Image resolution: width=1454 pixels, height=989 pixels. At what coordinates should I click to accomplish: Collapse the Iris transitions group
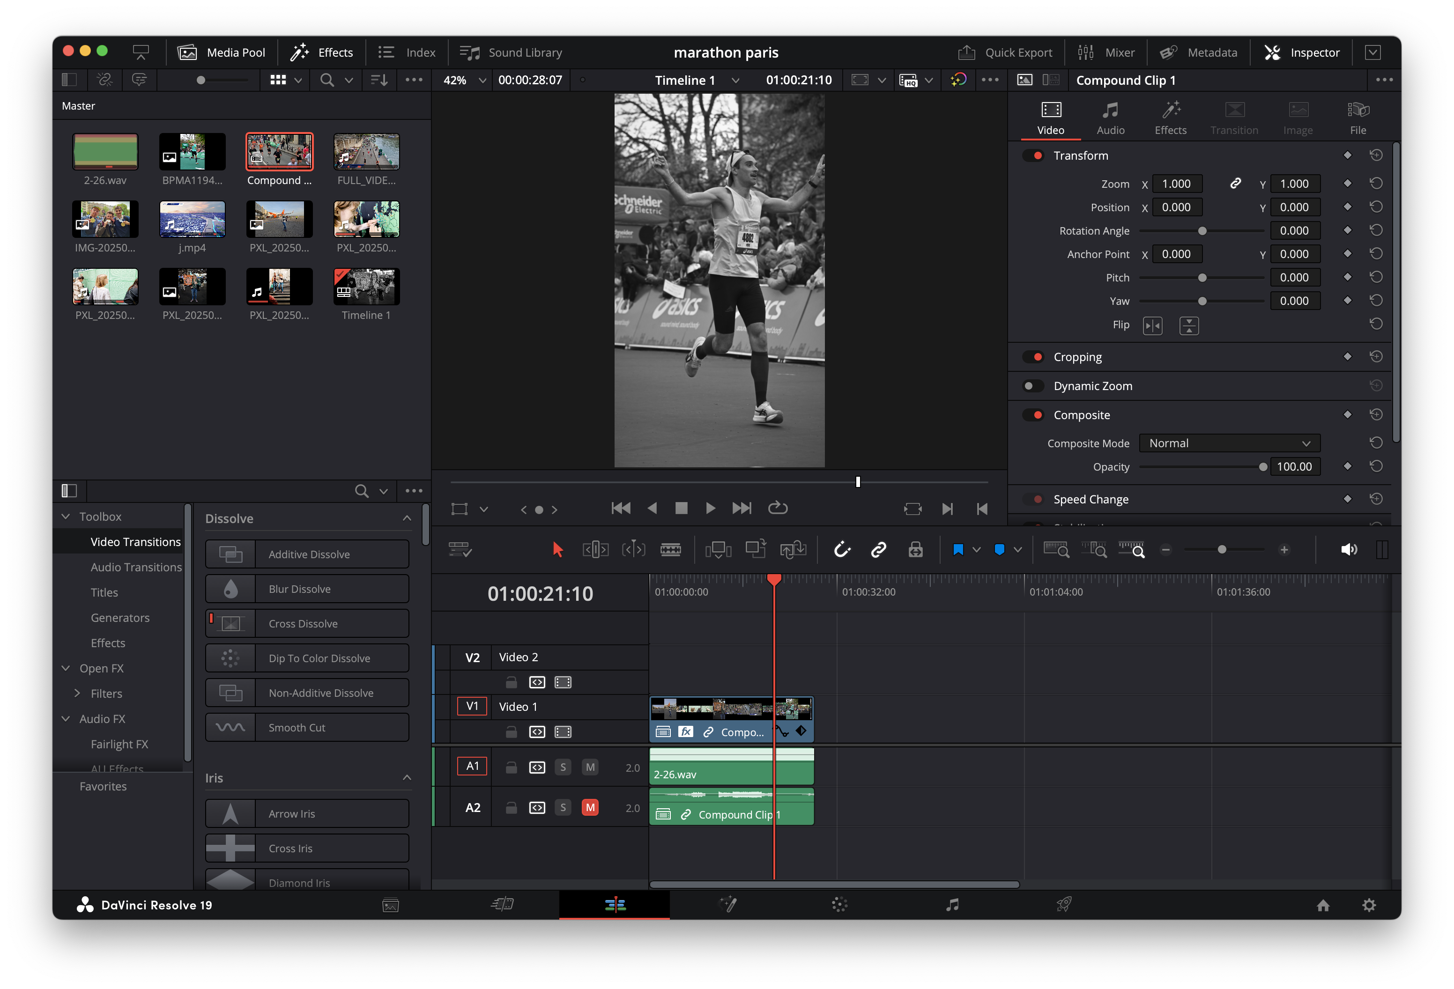(x=407, y=777)
